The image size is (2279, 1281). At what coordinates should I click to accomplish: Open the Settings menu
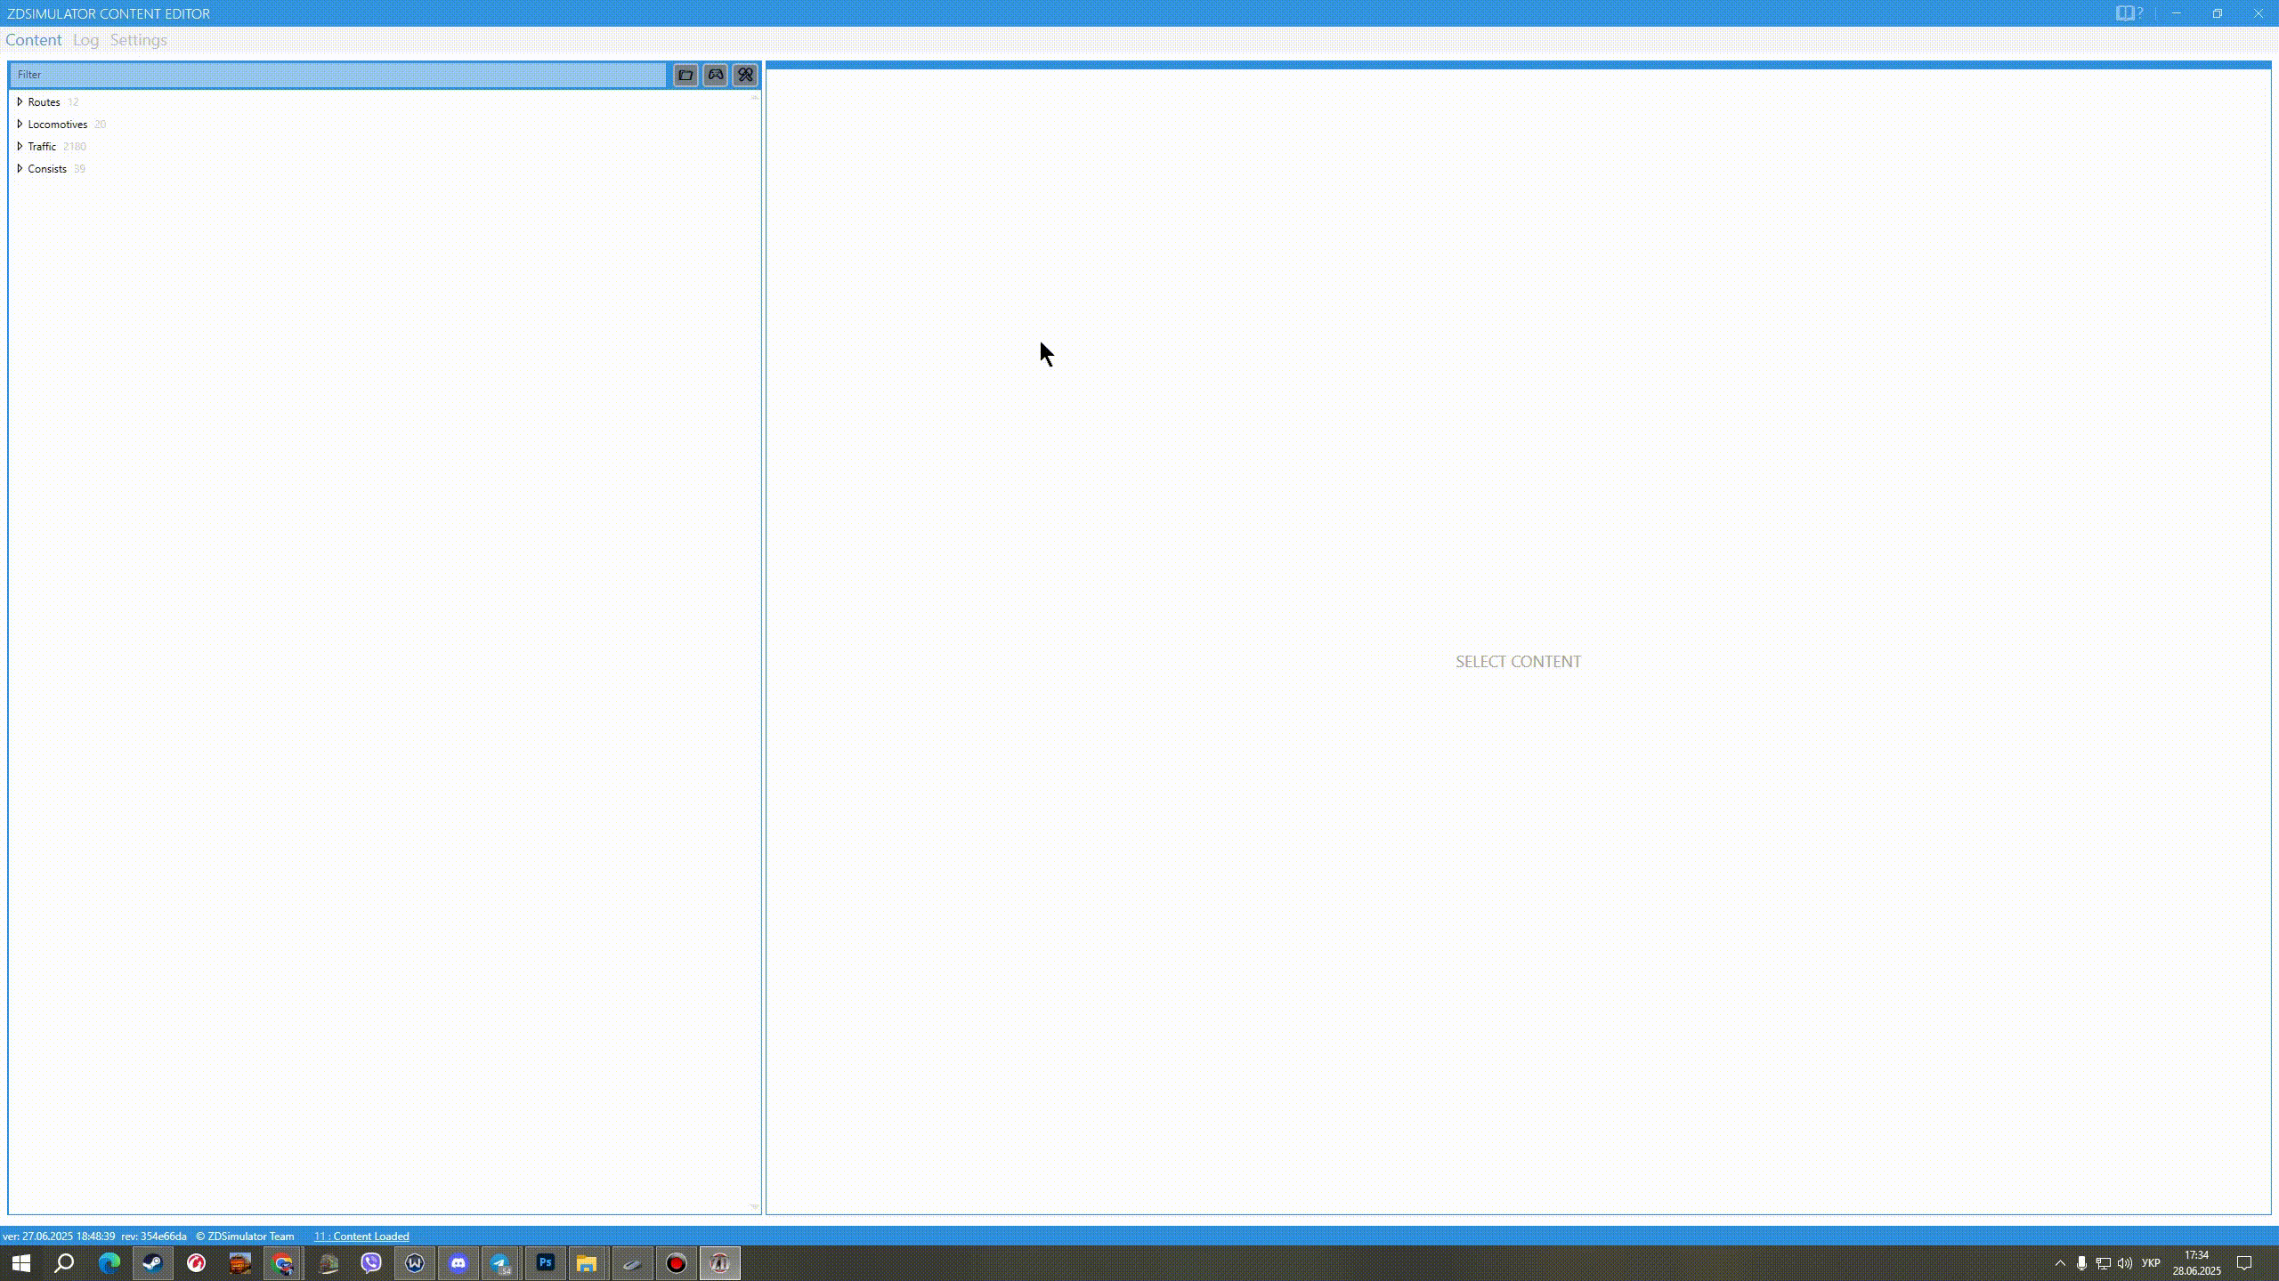click(139, 40)
